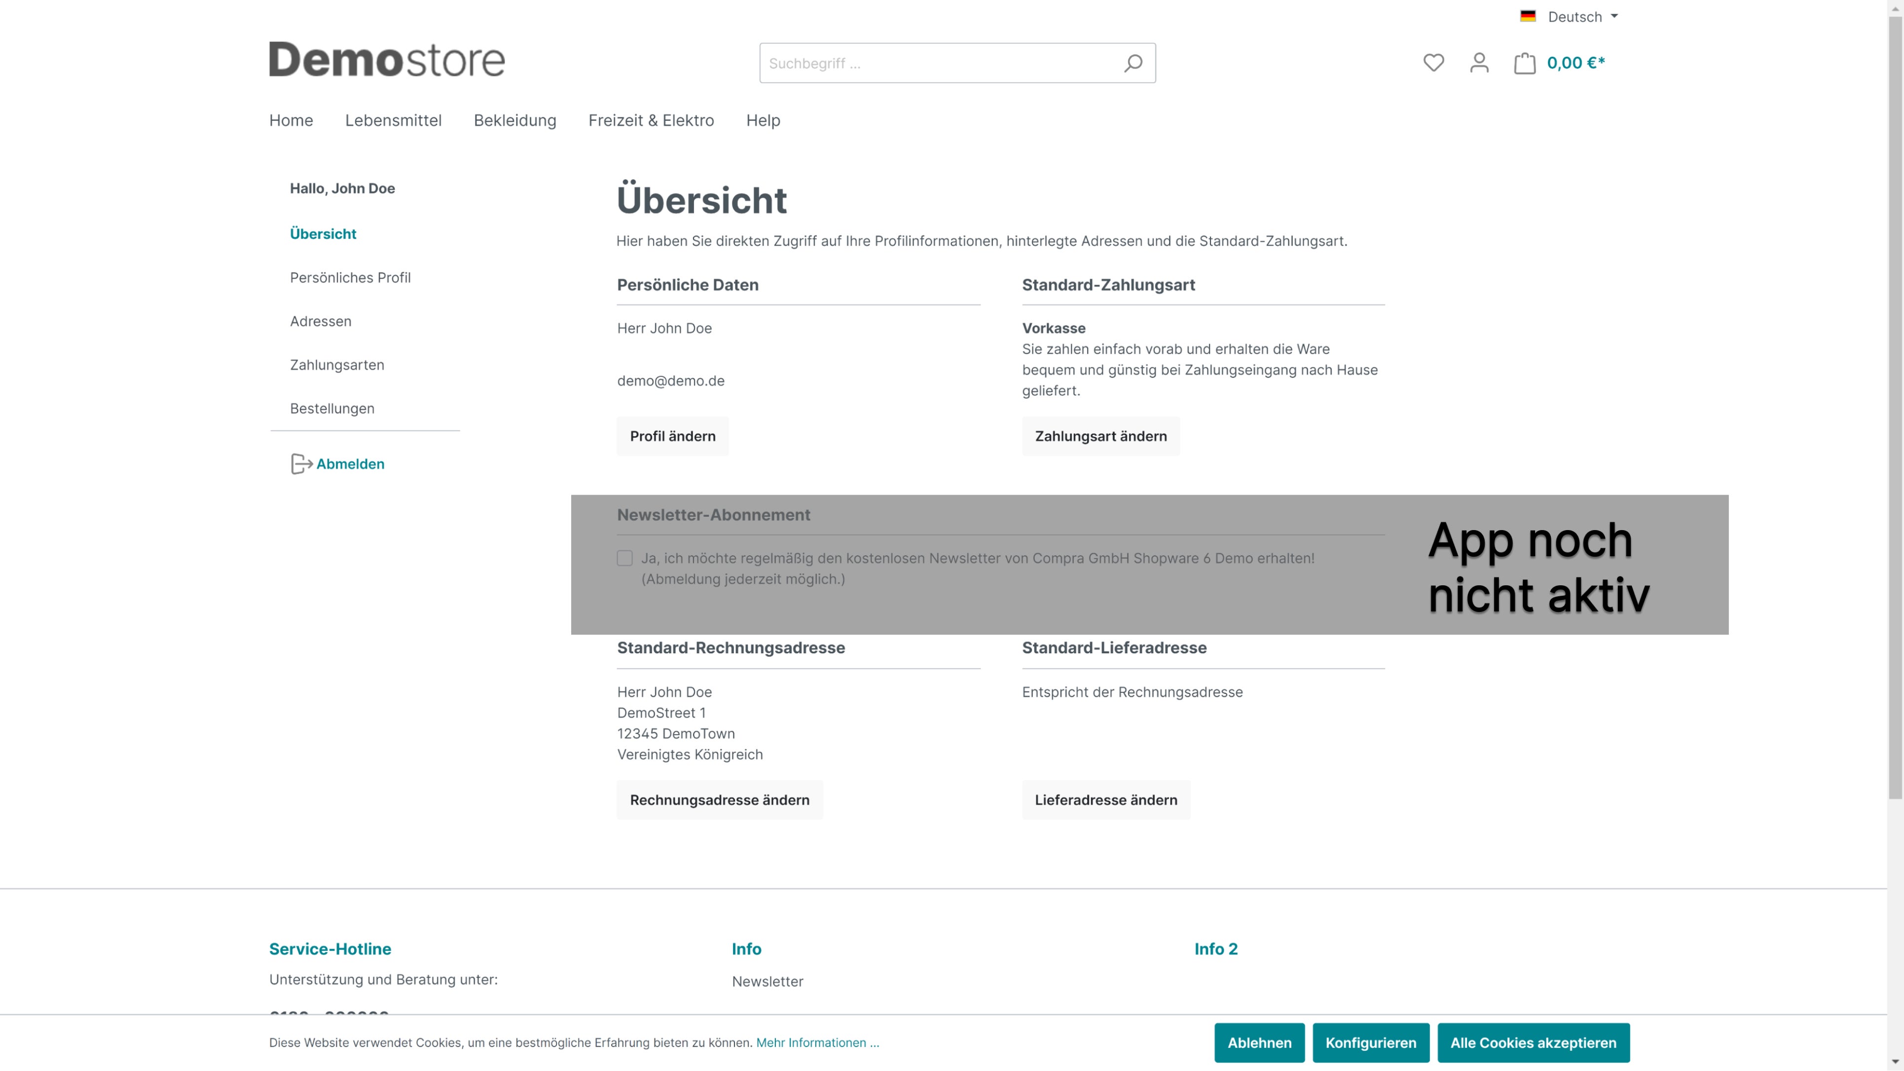Image resolution: width=1904 pixels, height=1071 pixels.
Task: Click the Vereinigtes Königreich text
Action: (690, 755)
